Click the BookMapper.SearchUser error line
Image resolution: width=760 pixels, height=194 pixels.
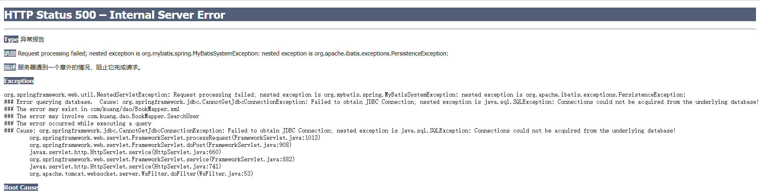(x=101, y=116)
